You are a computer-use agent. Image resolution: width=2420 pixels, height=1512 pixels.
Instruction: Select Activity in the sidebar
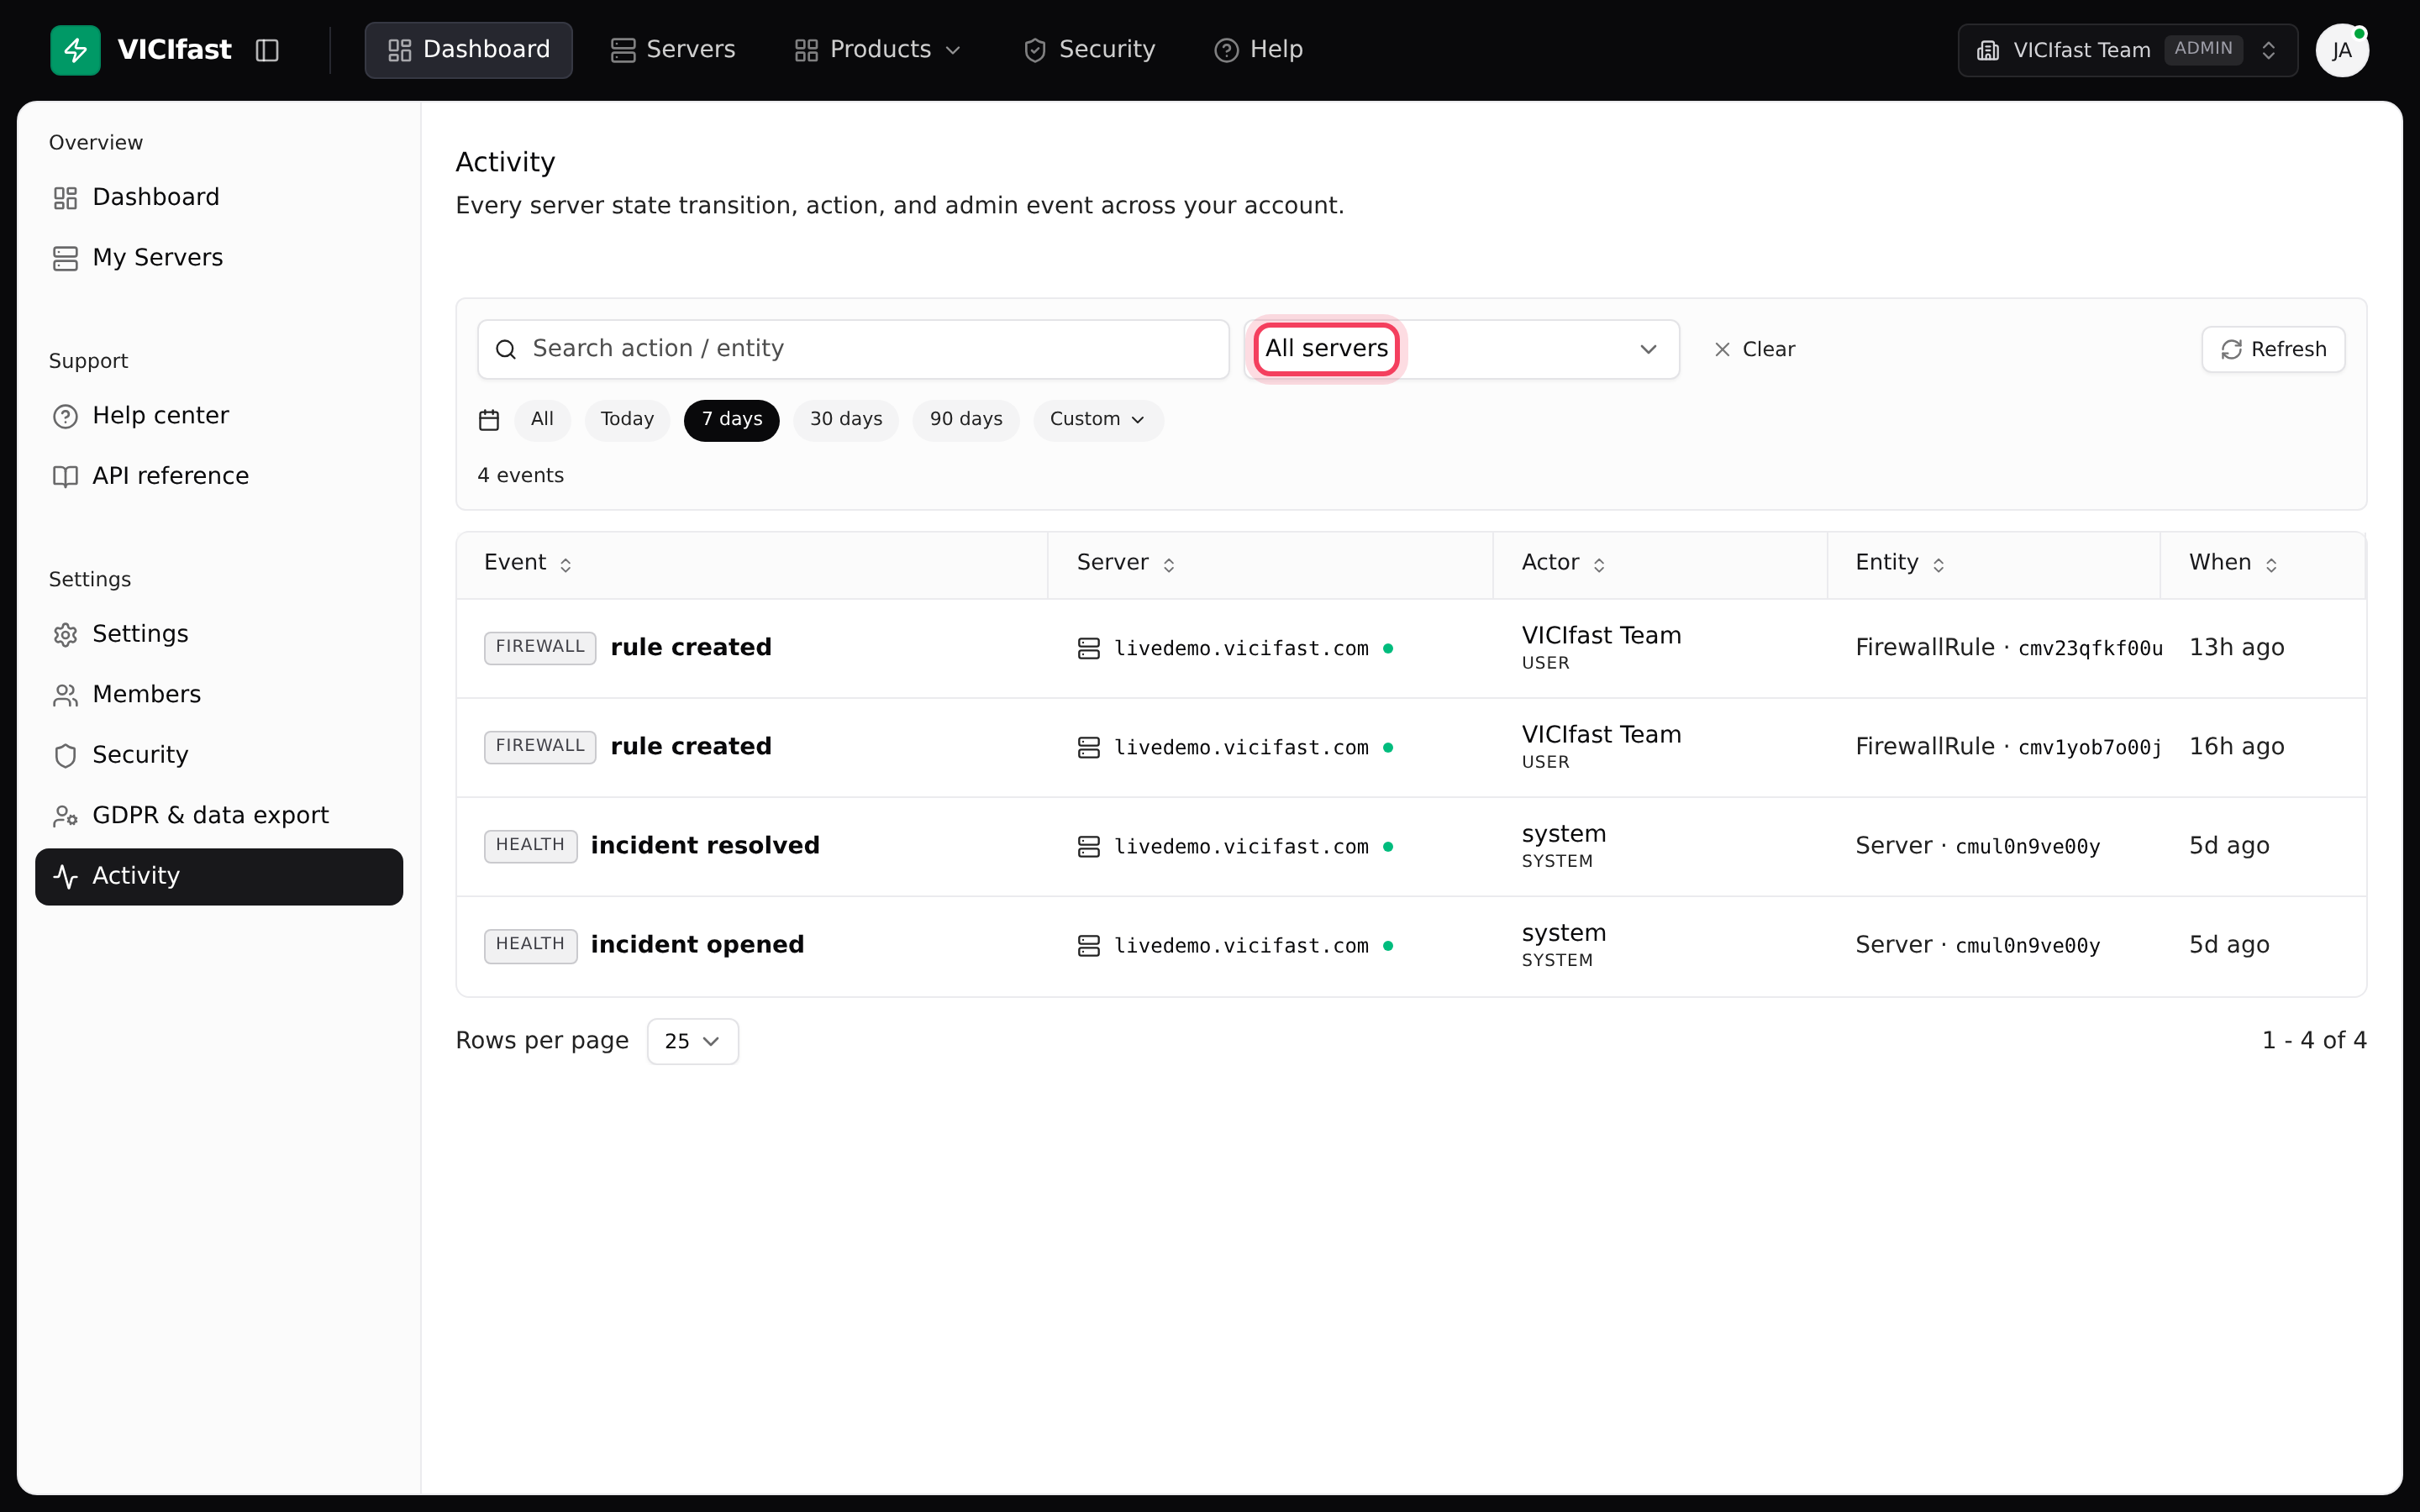pos(218,876)
